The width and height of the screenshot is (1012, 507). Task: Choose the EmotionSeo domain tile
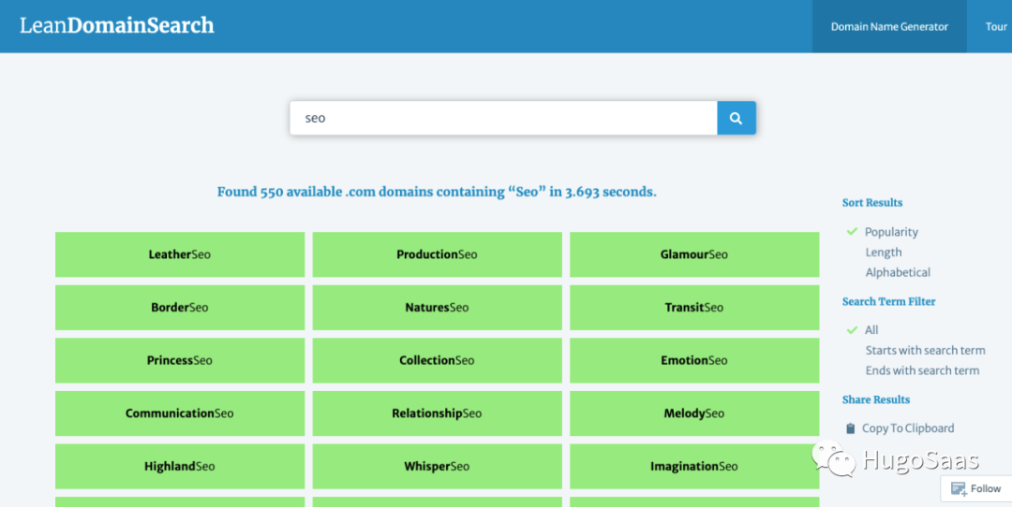[x=694, y=360]
